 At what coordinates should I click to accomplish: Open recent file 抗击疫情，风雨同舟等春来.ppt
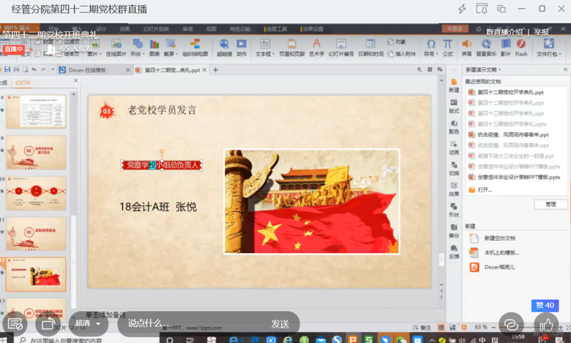coord(513,135)
